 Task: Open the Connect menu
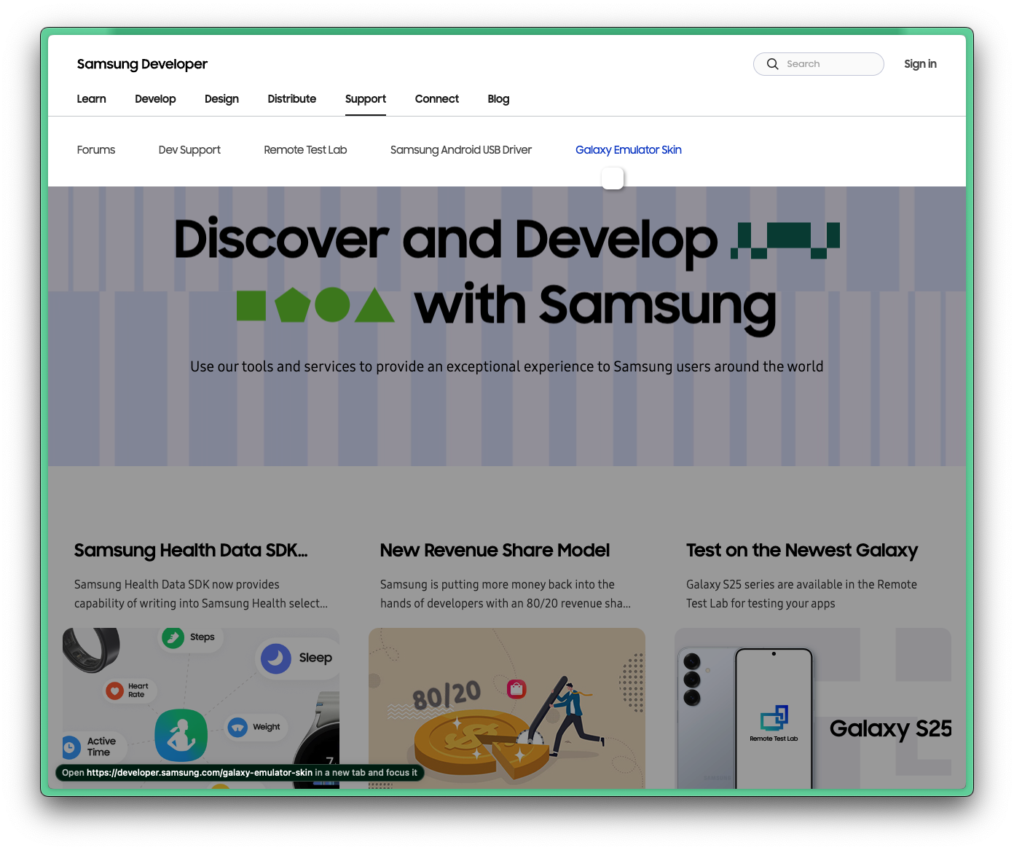437,99
